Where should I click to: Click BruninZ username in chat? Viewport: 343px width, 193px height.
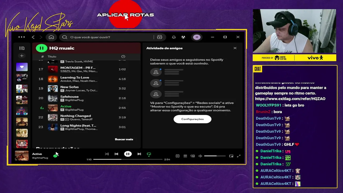(x=263, y=112)
